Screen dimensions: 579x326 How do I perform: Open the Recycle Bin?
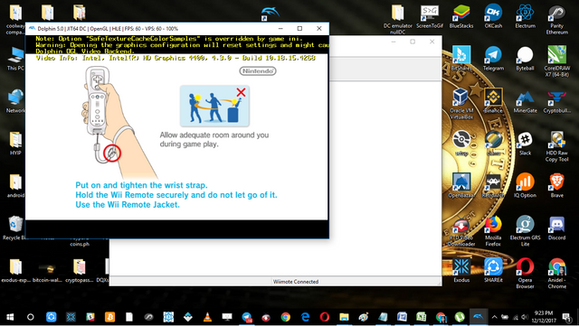pyautogui.click(x=15, y=228)
